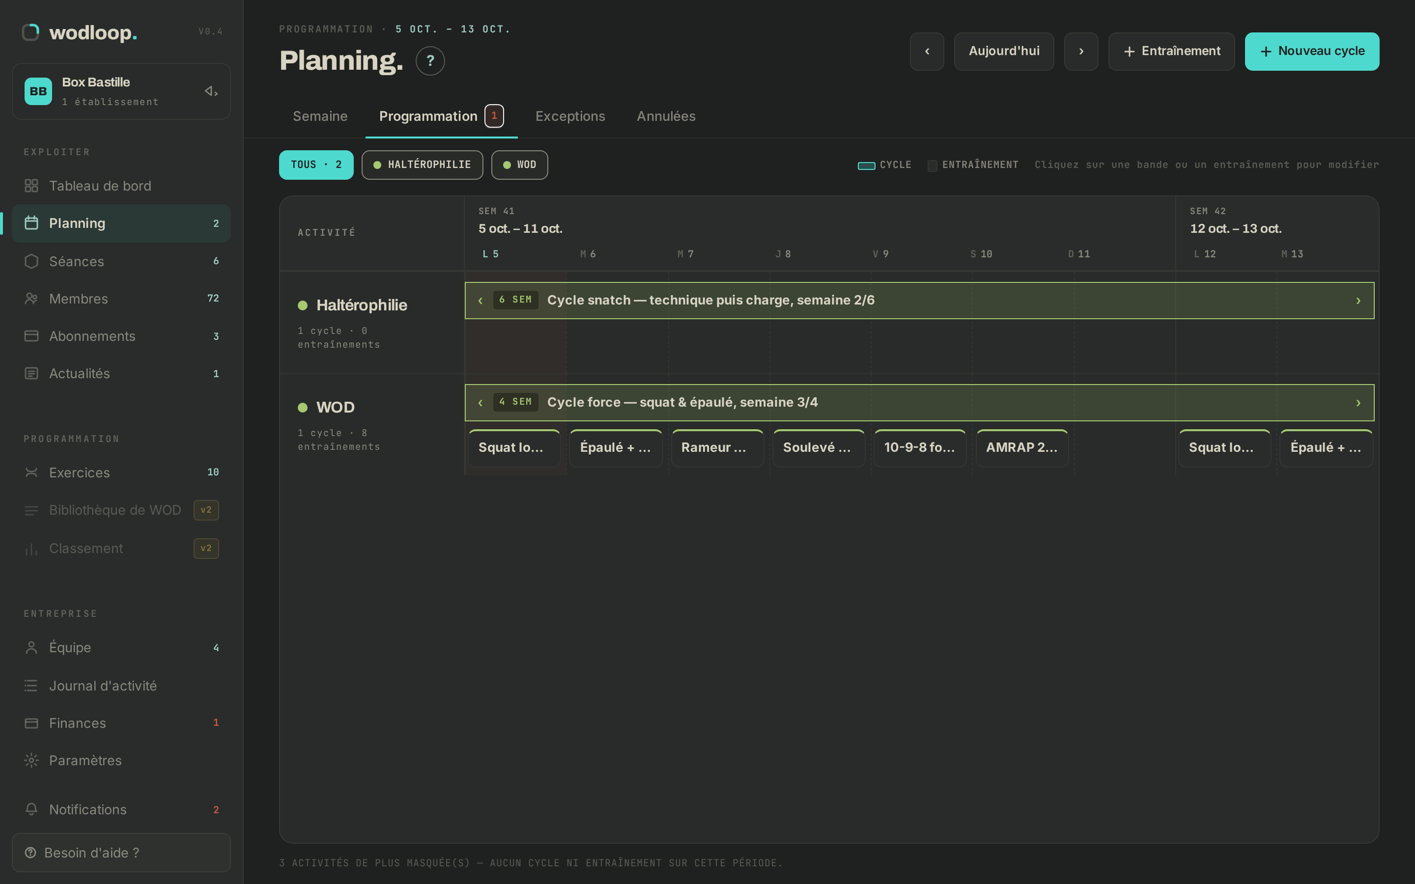This screenshot has width=1415, height=884.
Task: Toggle the HALTÉROPHILIE filter chip
Action: pos(422,165)
